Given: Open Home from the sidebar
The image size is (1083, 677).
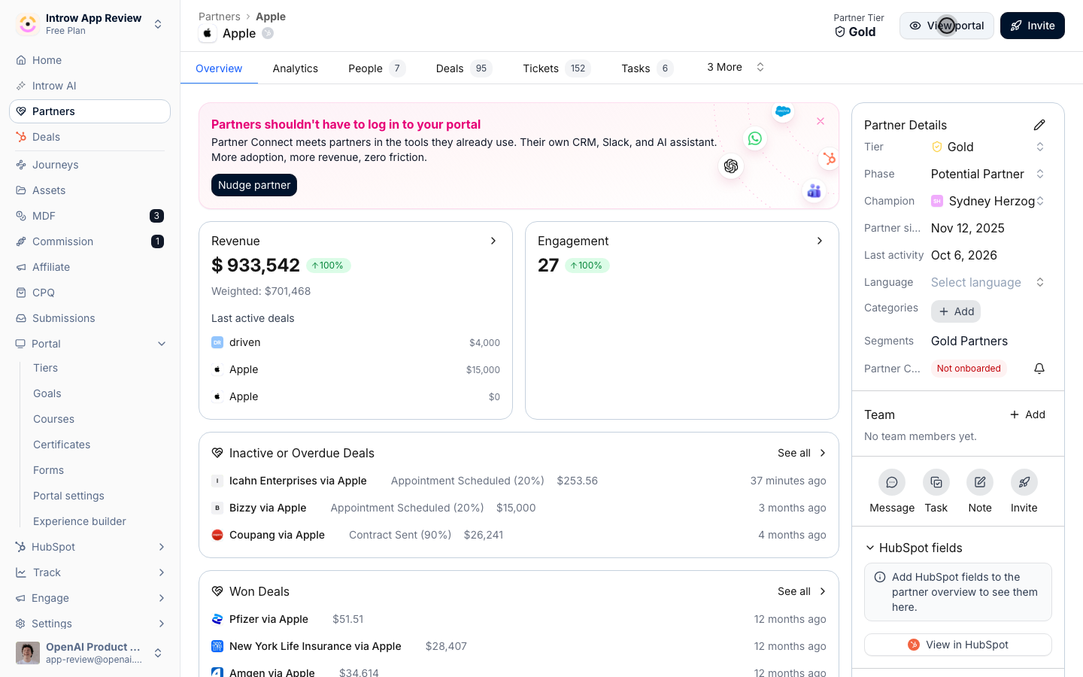Looking at the screenshot, I should tap(89, 60).
